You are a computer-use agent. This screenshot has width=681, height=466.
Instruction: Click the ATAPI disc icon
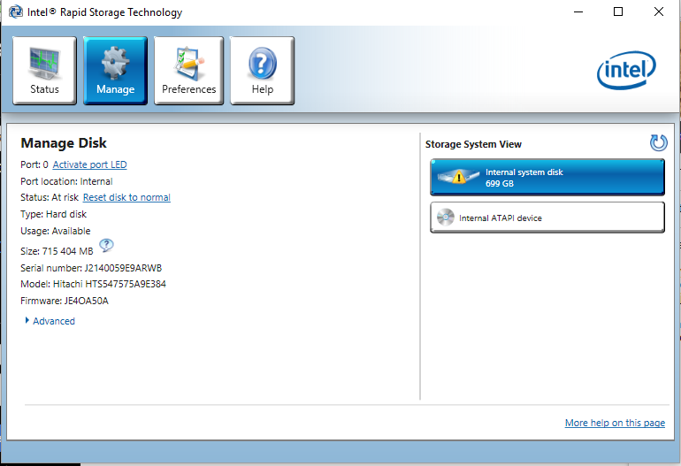[x=445, y=218]
